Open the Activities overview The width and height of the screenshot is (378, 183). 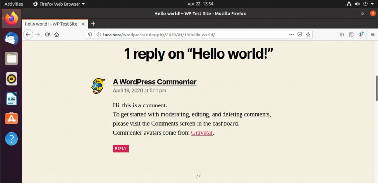(14, 4)
